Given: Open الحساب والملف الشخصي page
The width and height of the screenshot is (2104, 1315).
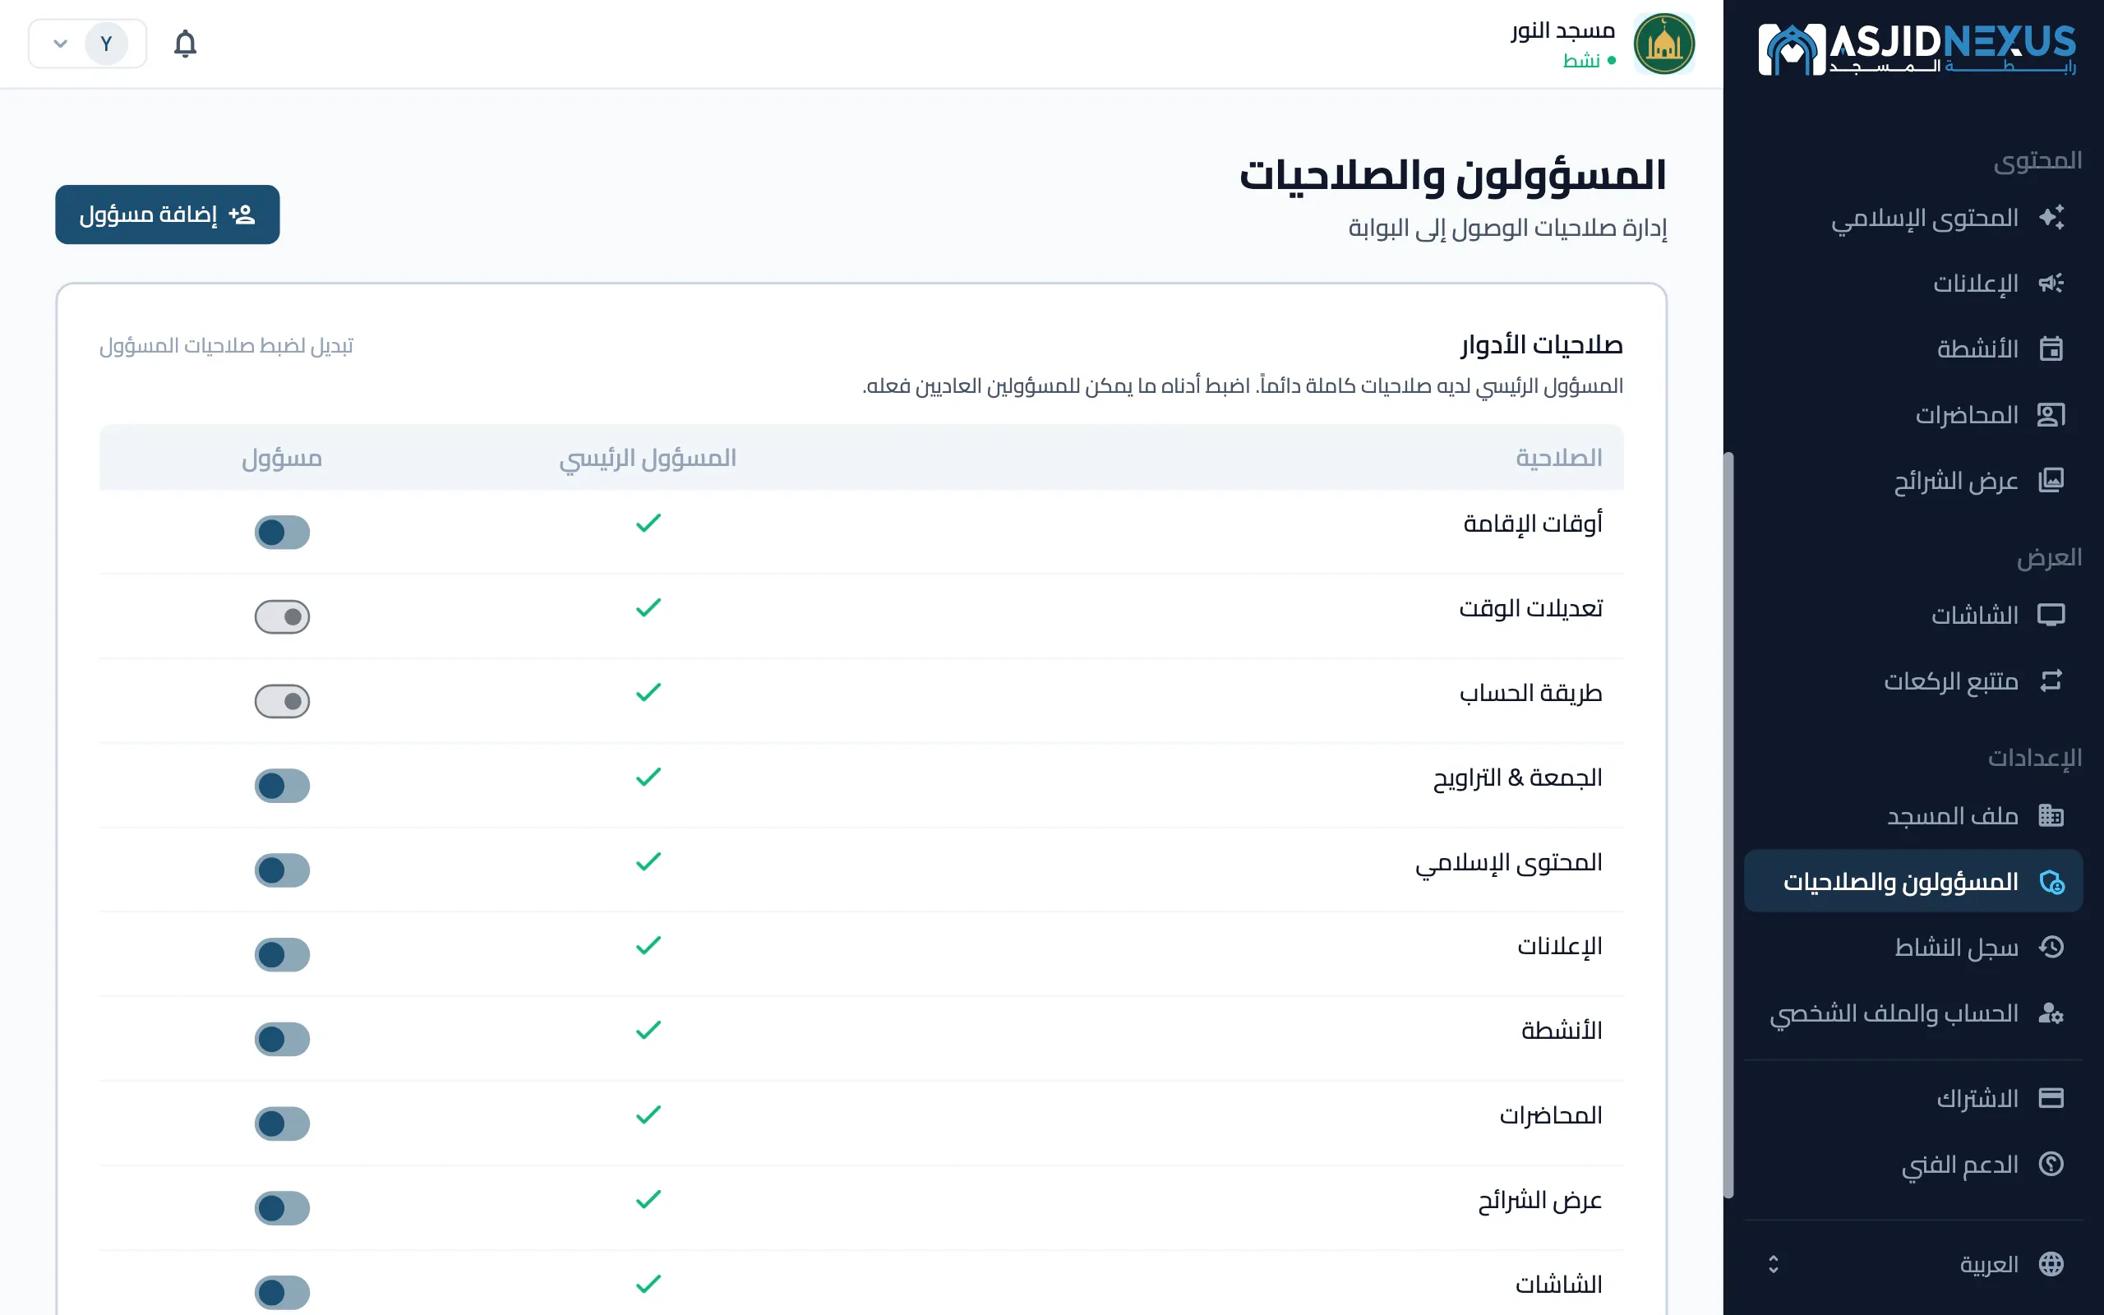Looking at the screenshot, I should click(x=1913, y=1013).
